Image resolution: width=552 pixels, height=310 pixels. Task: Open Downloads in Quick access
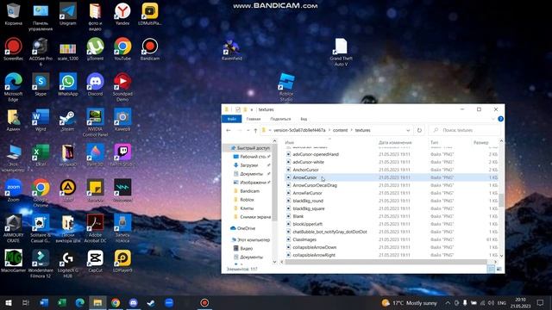point(249,165)
